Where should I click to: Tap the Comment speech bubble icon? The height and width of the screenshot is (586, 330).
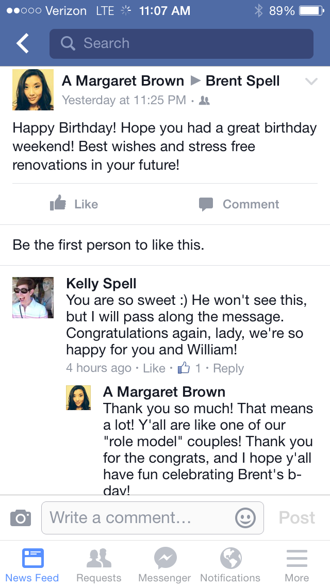click(x=206, y=204)
